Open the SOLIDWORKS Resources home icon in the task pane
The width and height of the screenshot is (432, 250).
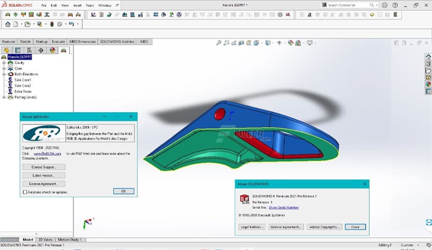point(428,56)
